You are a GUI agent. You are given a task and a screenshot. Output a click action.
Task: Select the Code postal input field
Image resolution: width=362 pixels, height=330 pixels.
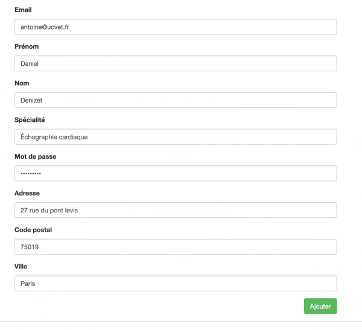[x=175, y=247]
